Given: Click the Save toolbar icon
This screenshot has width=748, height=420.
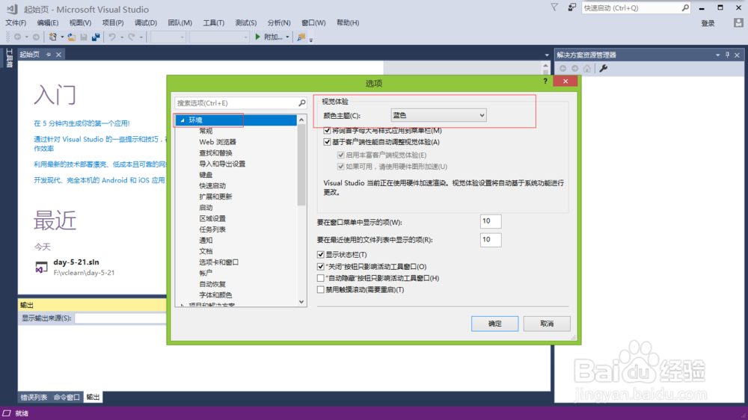Looking at the screenshot, I should (x=84, y=37).
